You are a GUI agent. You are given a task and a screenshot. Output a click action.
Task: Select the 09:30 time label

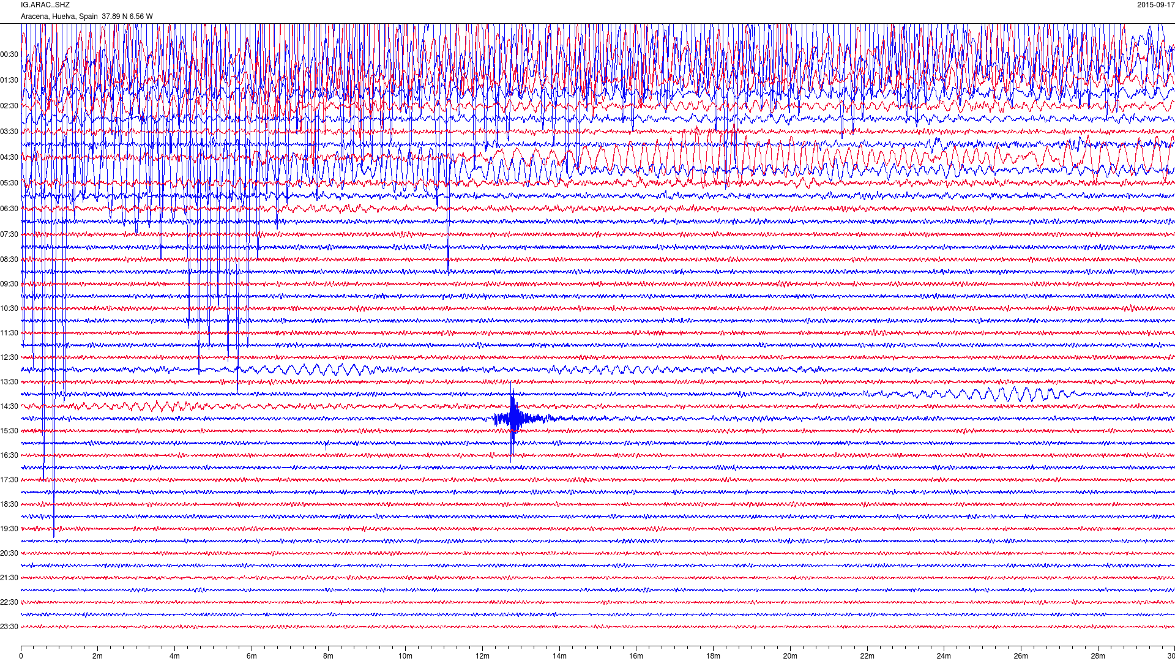[9, 284]
